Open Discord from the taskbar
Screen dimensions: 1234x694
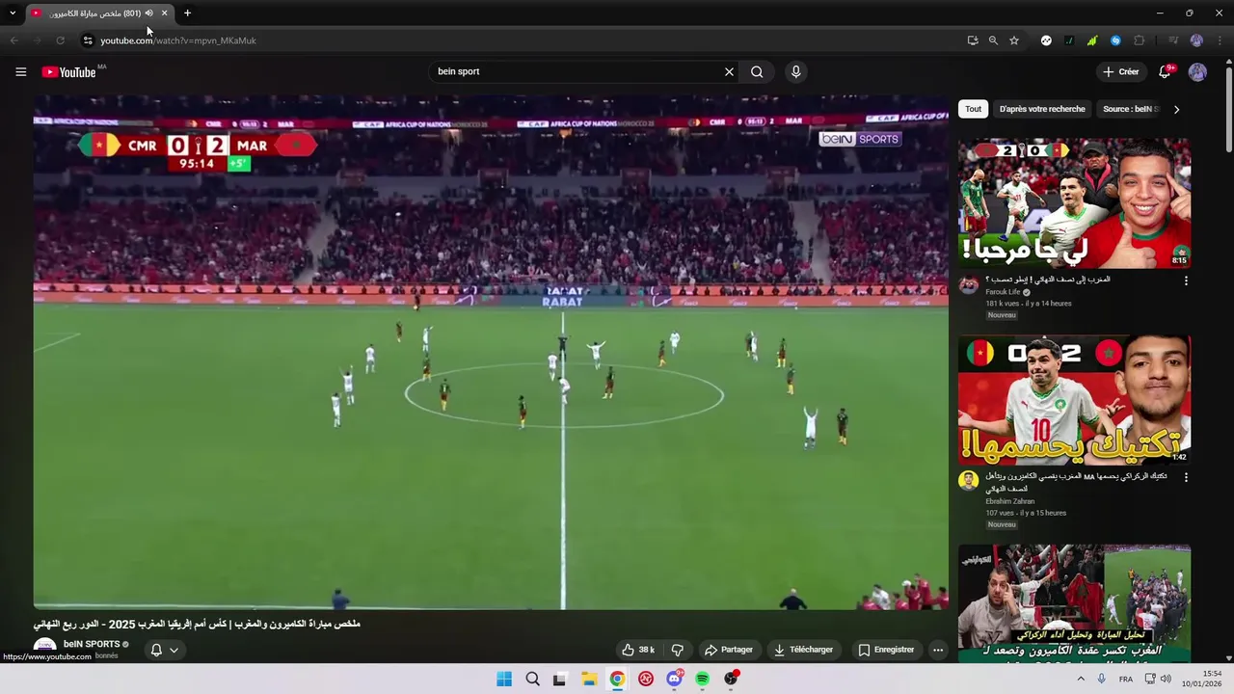pyautogui.click(x=674, y=679)
